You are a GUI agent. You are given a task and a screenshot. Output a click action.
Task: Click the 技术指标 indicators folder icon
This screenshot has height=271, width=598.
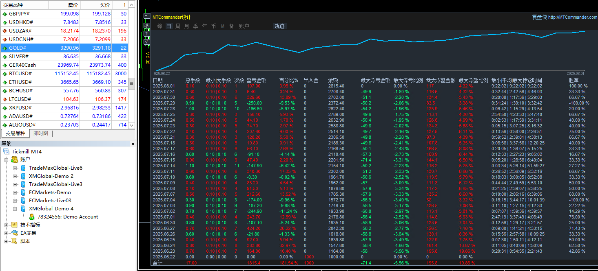[x=14, y=225]
